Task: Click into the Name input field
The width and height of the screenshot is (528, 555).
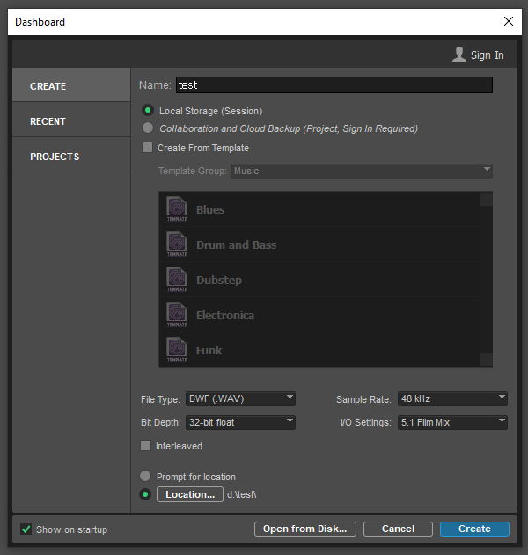Action: 334,85
